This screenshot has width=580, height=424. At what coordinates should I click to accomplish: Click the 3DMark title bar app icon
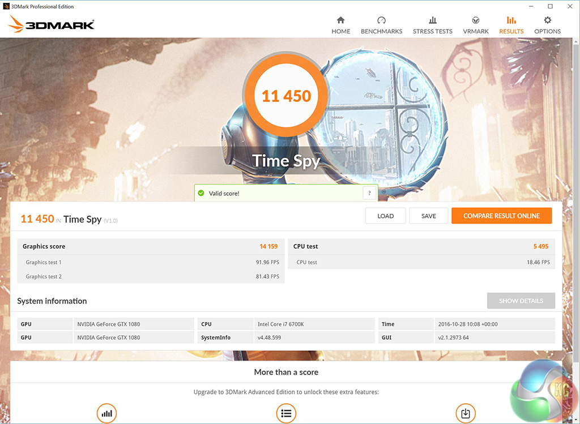pos(6,6)
